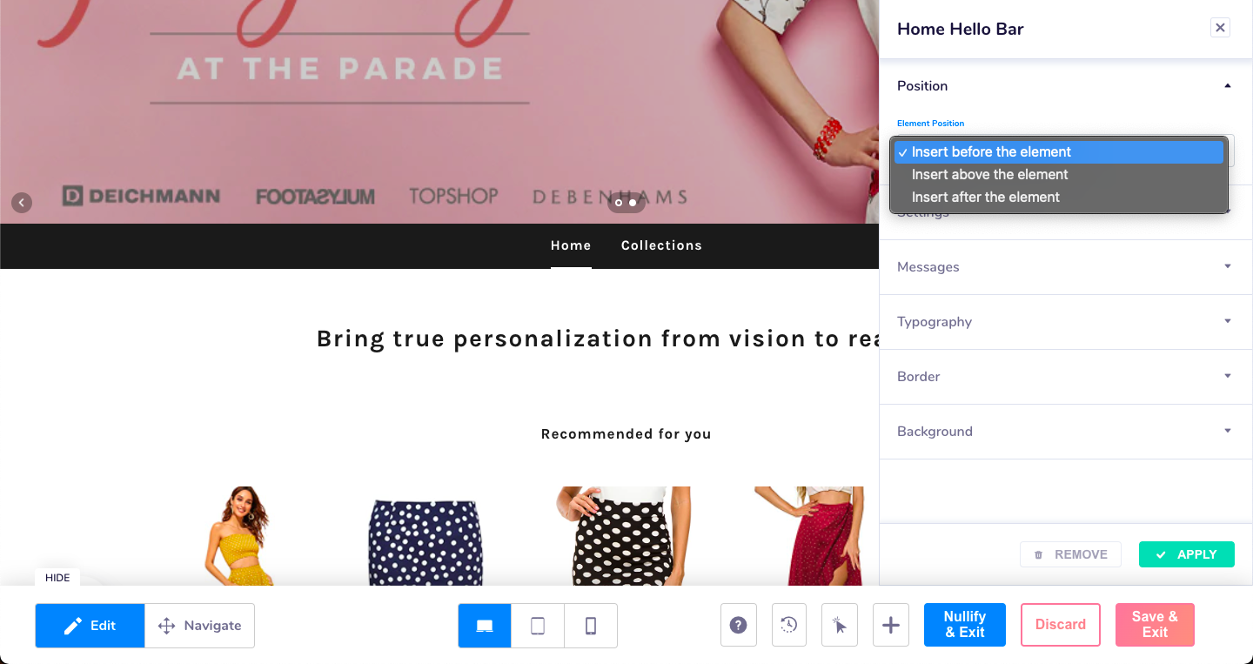This screenshot has height=664, width=1253.
Task: Open the revision history clock icon
Action: (x=789, y=625)
